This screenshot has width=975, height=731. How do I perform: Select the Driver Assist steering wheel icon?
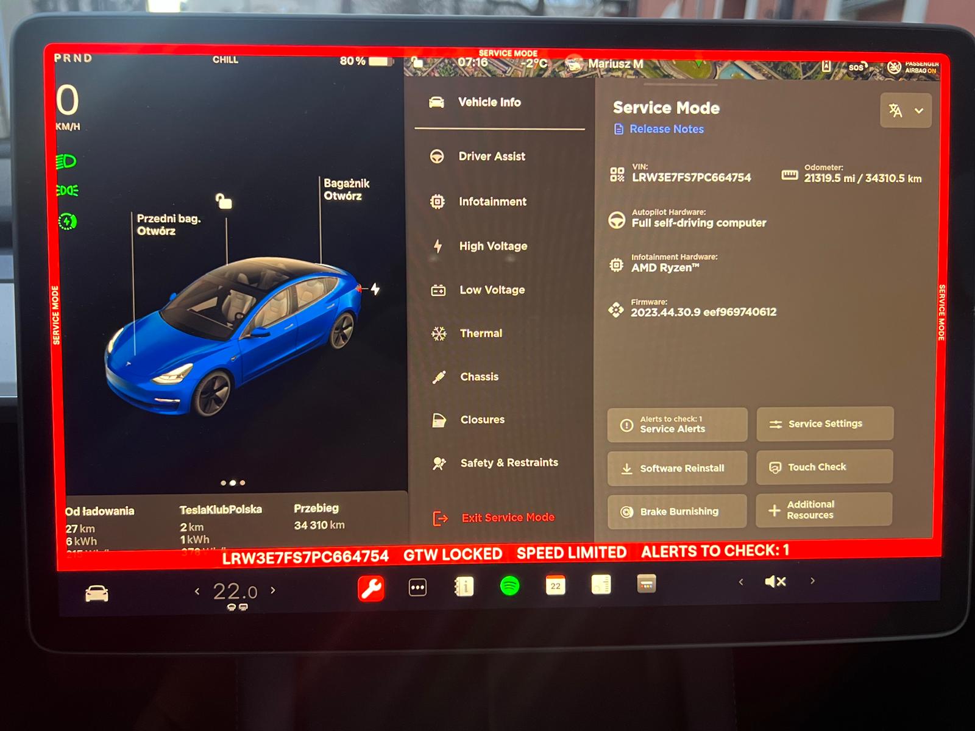click(x=438, y=156)
